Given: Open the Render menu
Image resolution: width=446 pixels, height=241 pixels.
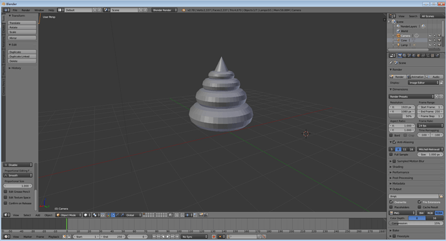Looking at the screenshot, I should [x=26, y=10].
